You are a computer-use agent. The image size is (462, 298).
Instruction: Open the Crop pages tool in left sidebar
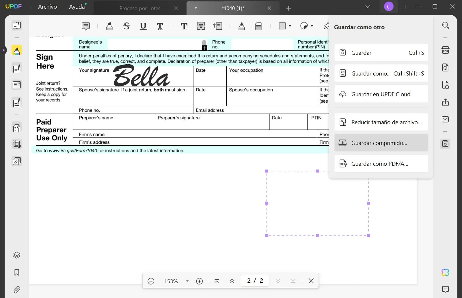pos(17,144)
